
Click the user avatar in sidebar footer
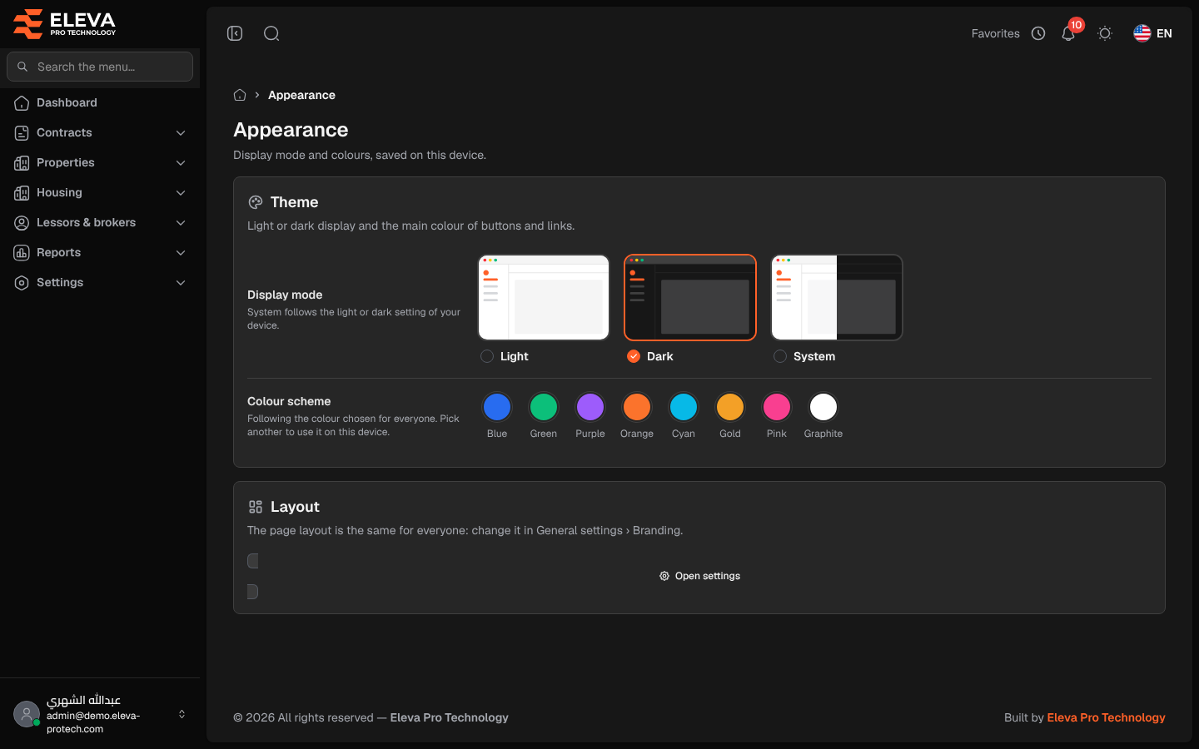point(27,714)
